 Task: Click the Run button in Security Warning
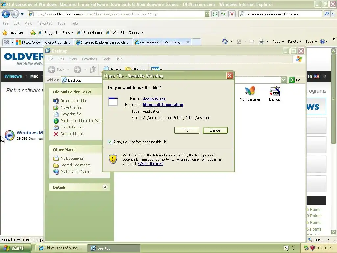(x=187, y=130)
